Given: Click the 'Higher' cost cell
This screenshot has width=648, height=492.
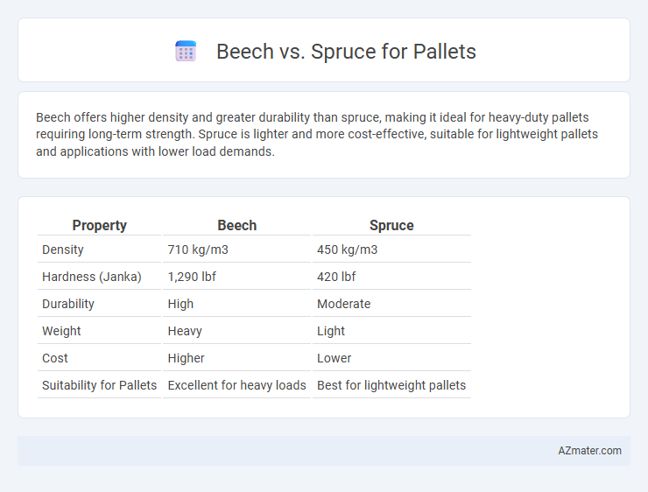Looking at the screenshot, I should click(186, 358).
